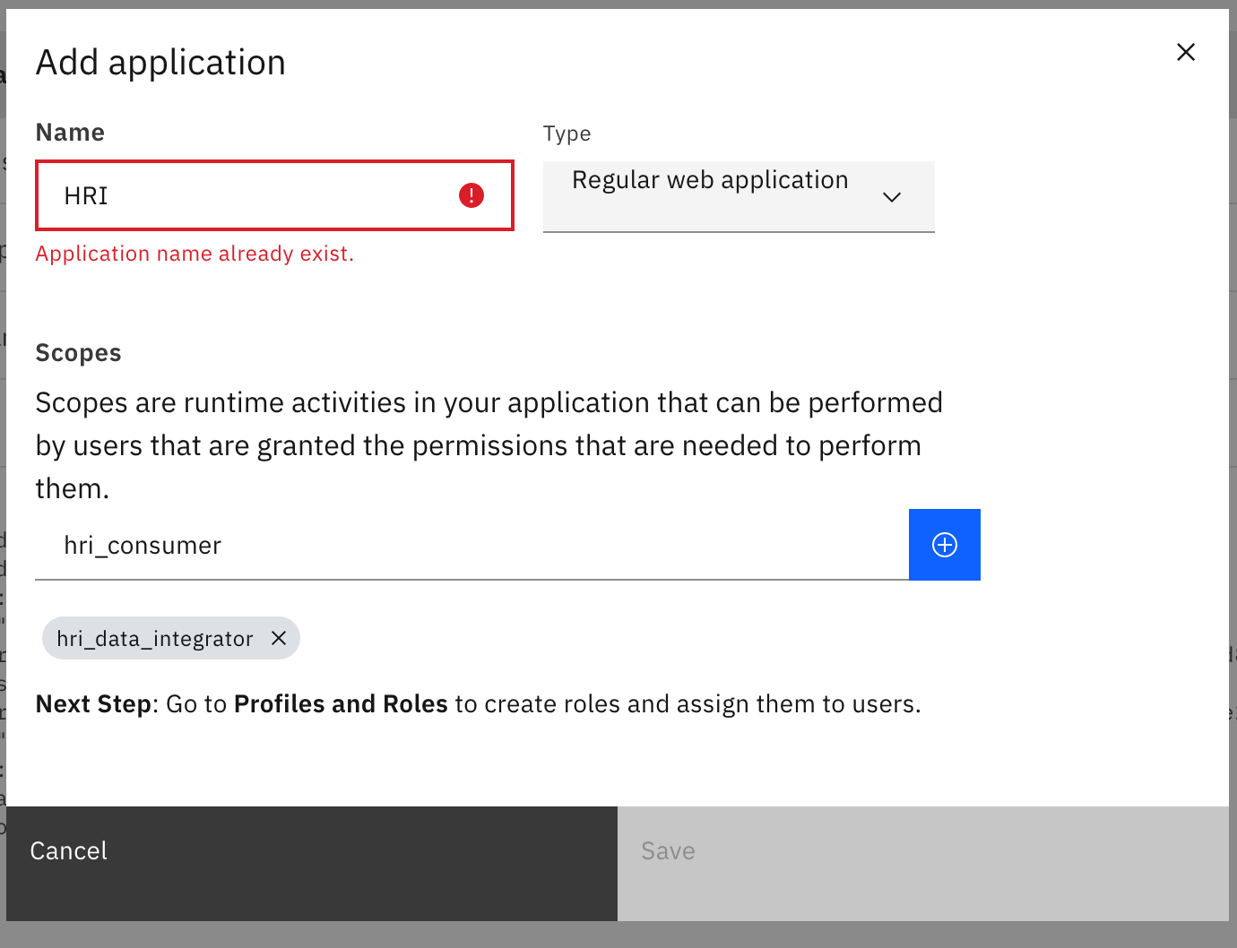Click the Cancel button
This screenshot has height=948, width=1237.
[x=312, y=864]
